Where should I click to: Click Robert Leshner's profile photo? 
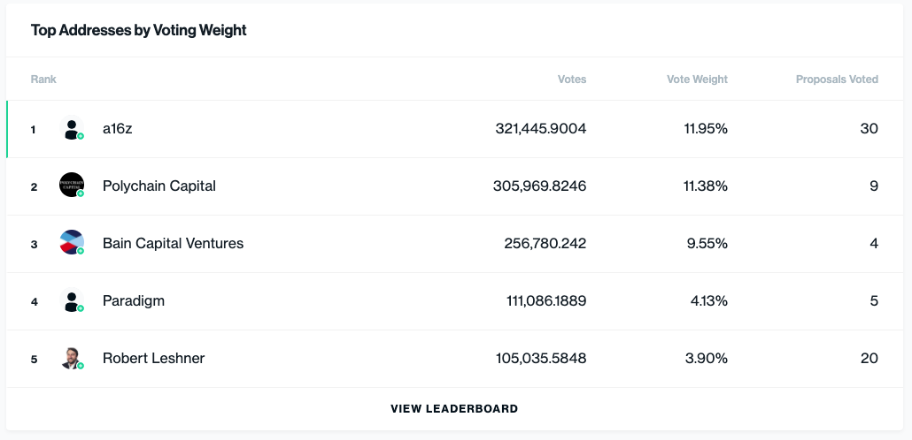pos(72,358)
